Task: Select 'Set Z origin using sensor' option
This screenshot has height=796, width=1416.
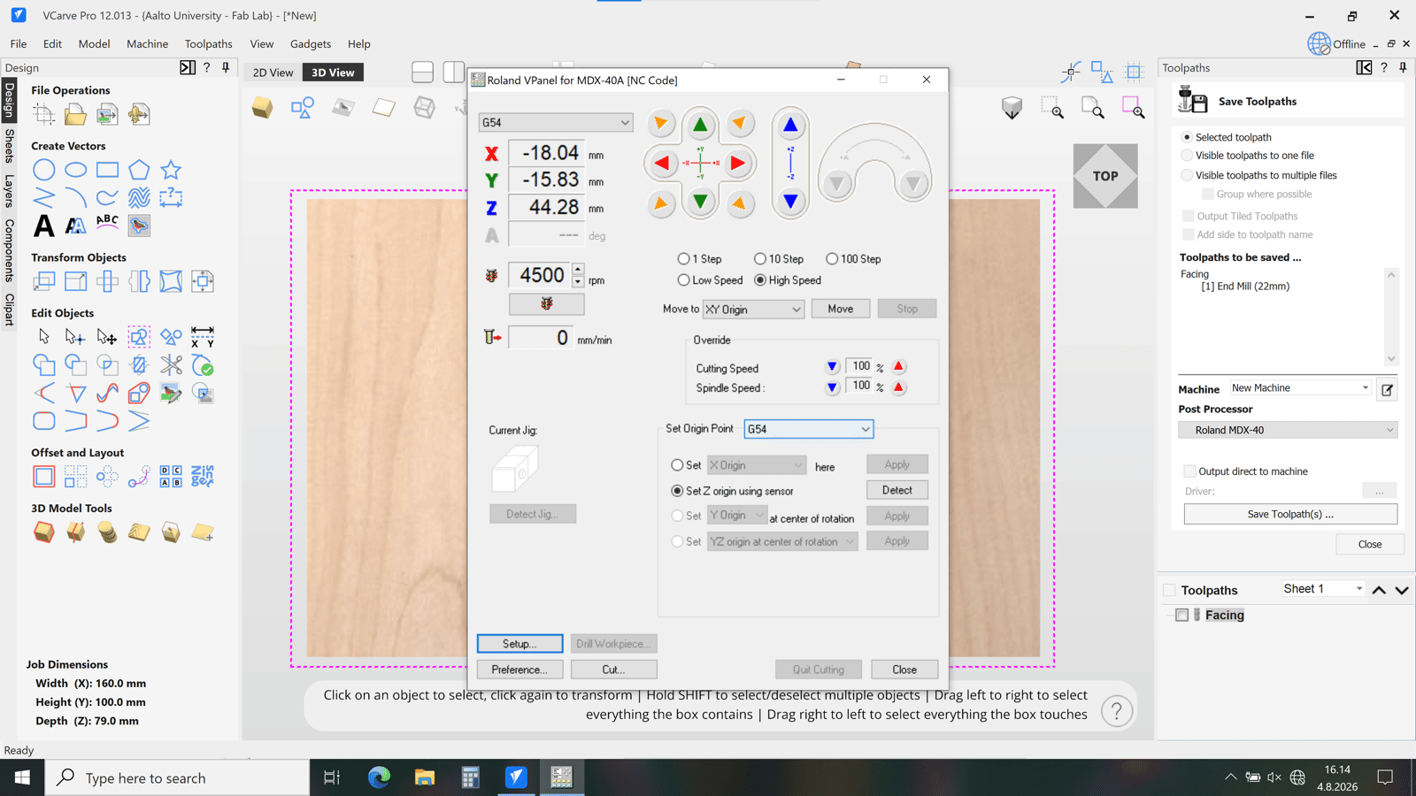Action: click(678, 491)
